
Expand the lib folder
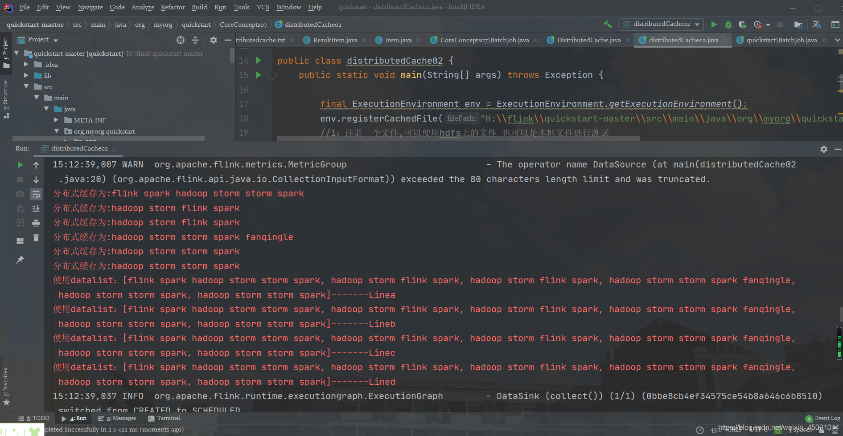(26, 76)
